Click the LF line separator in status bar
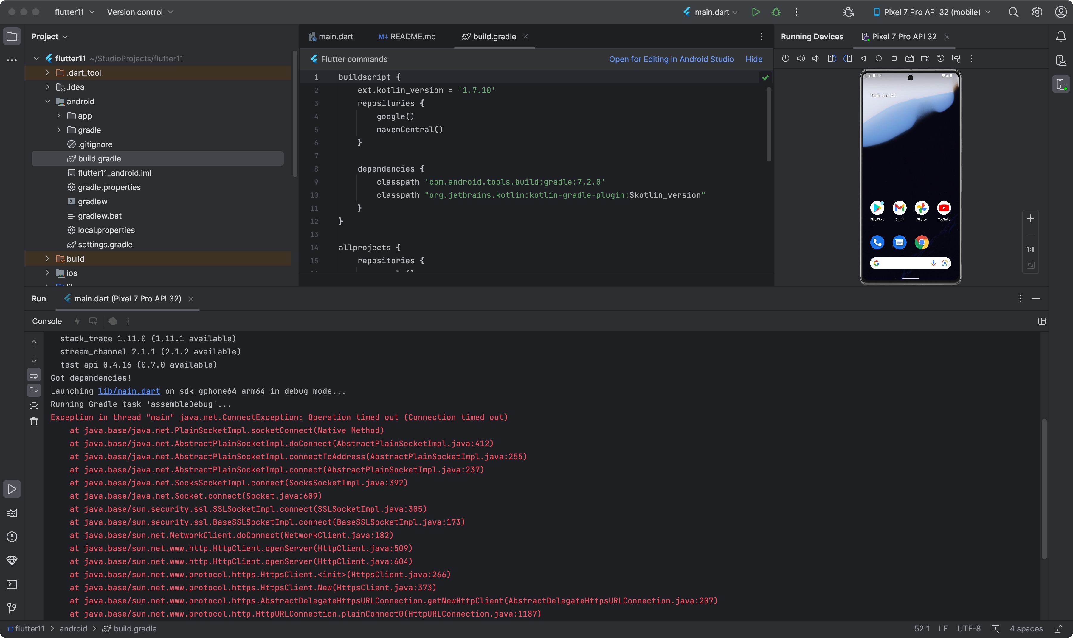This screenshot has width=1073, height=638. click(x=943, y=628)
